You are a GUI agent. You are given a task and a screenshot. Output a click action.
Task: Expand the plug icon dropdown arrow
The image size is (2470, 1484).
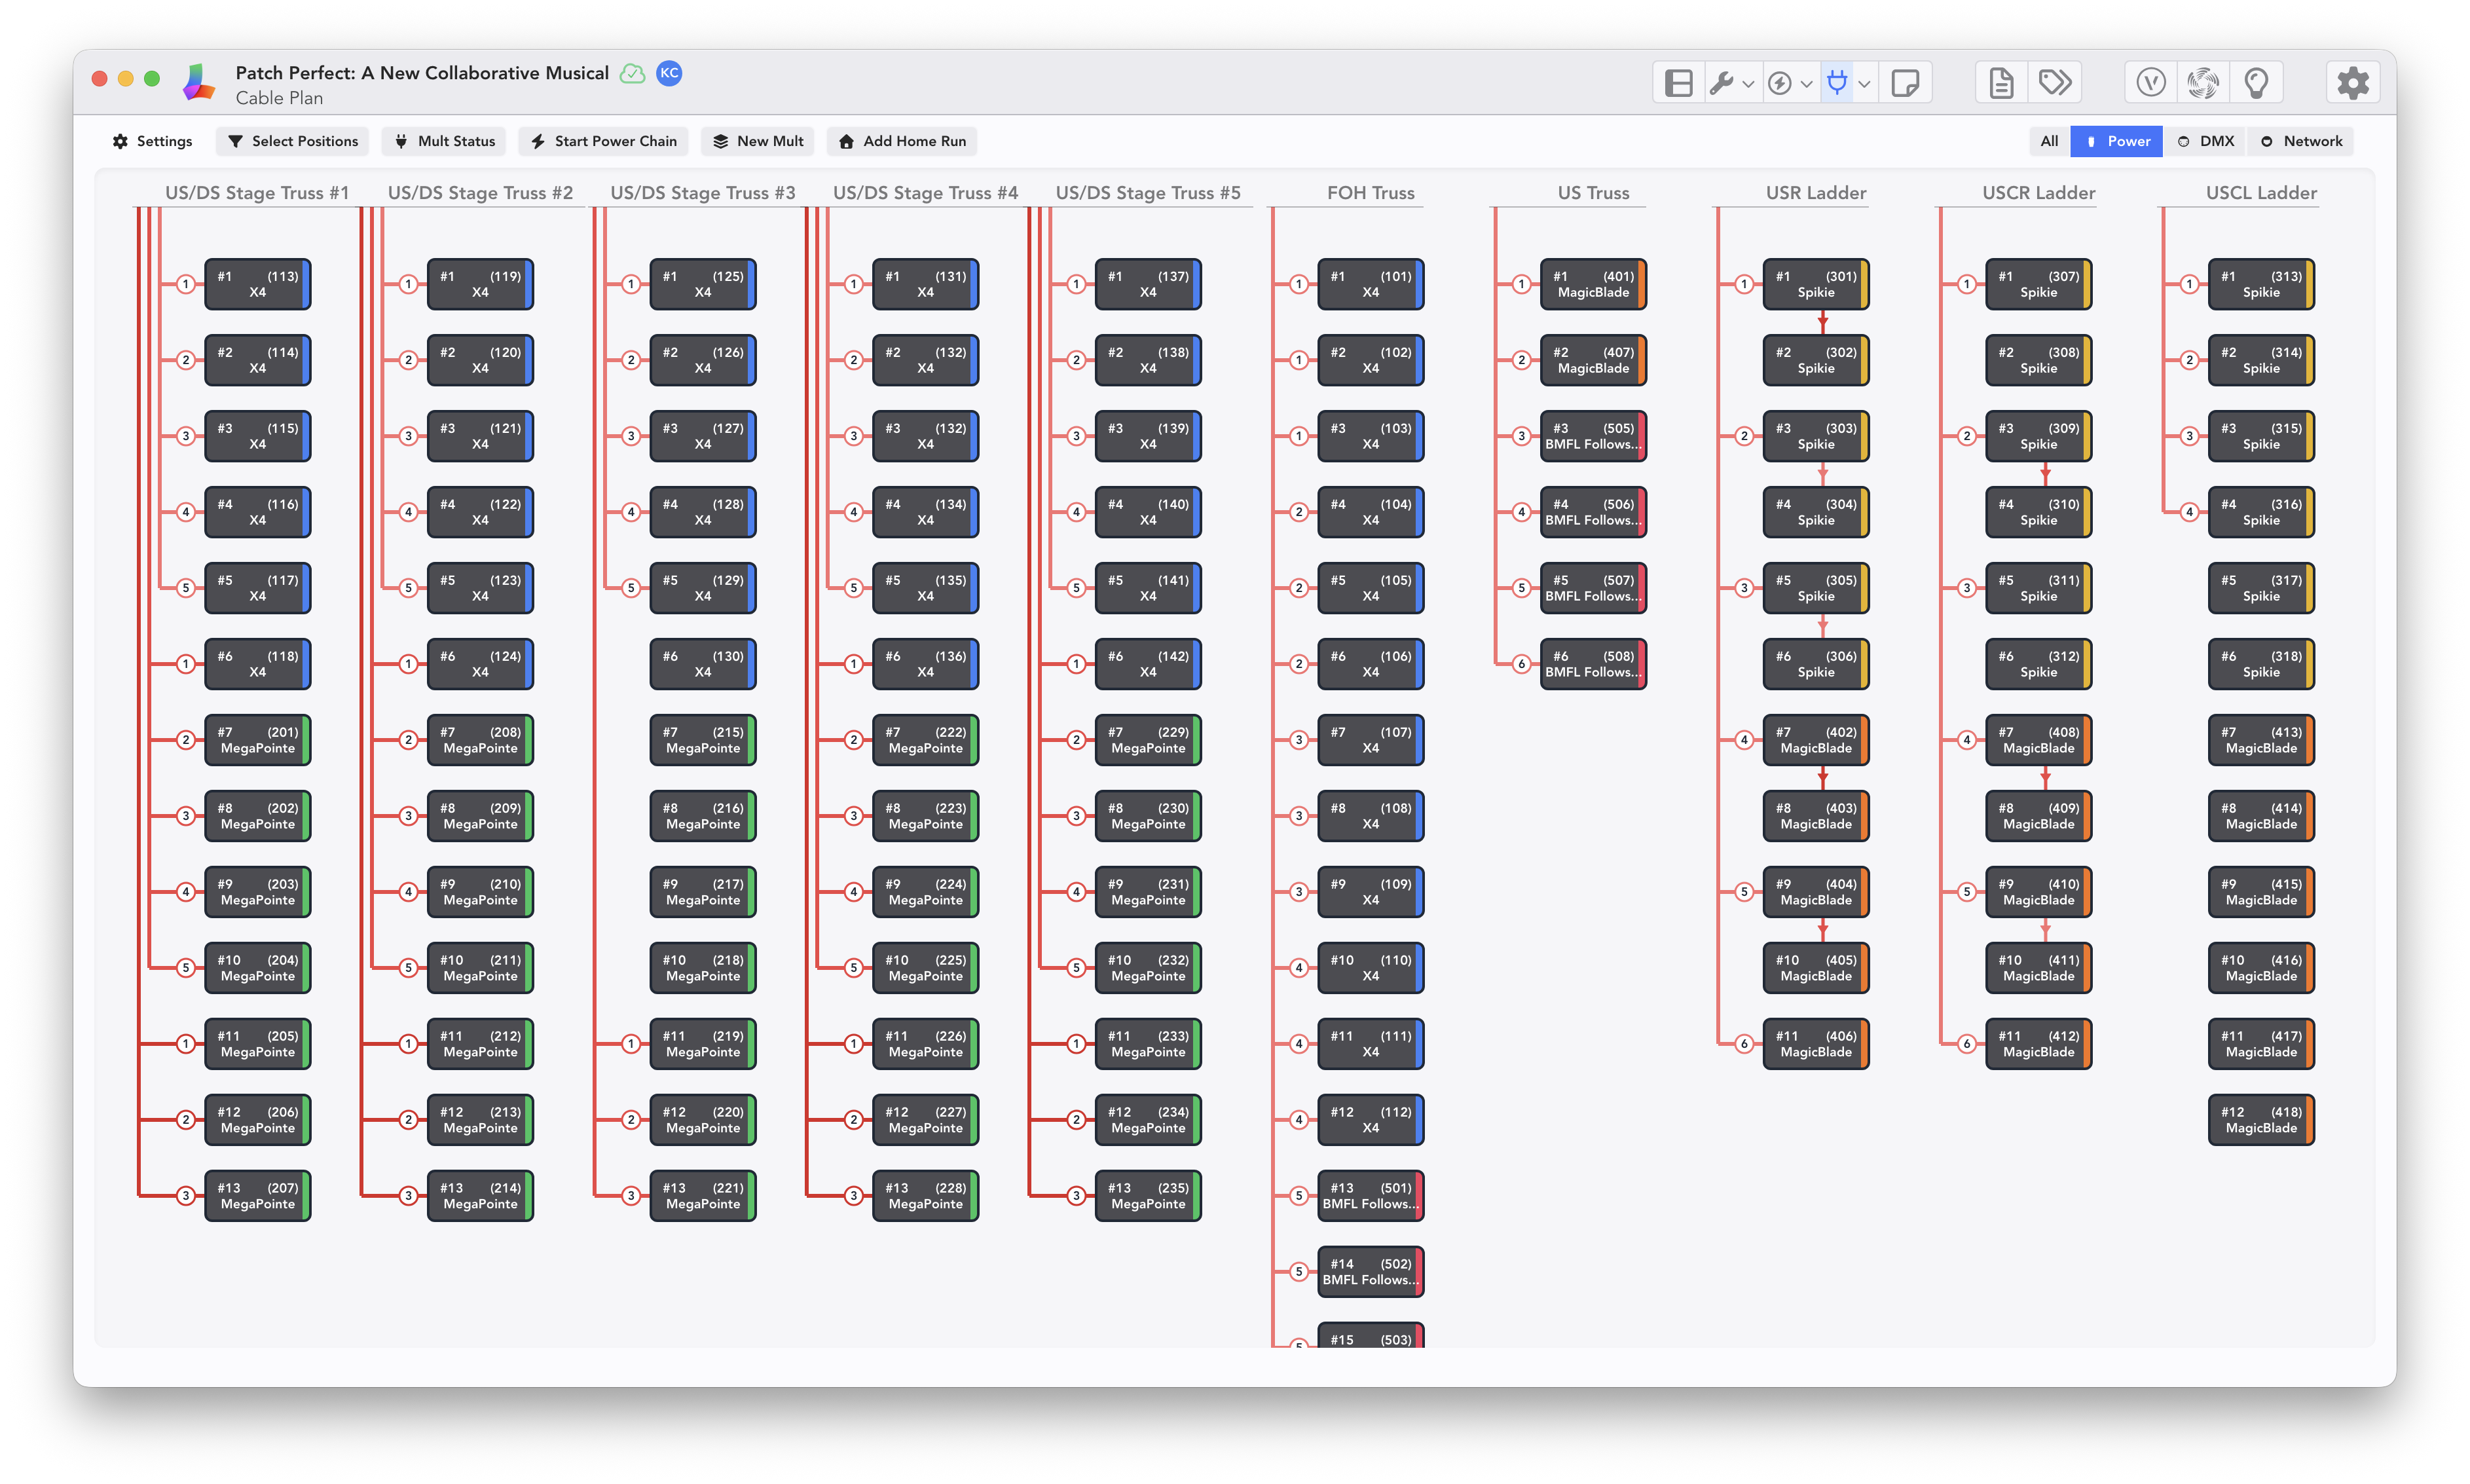(1864, 84)
